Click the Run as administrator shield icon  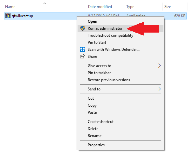(x=82, y=28)
